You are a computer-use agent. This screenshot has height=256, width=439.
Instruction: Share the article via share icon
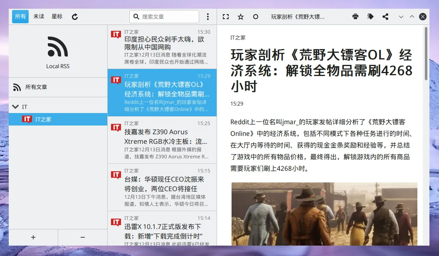[x=385, y=17]
